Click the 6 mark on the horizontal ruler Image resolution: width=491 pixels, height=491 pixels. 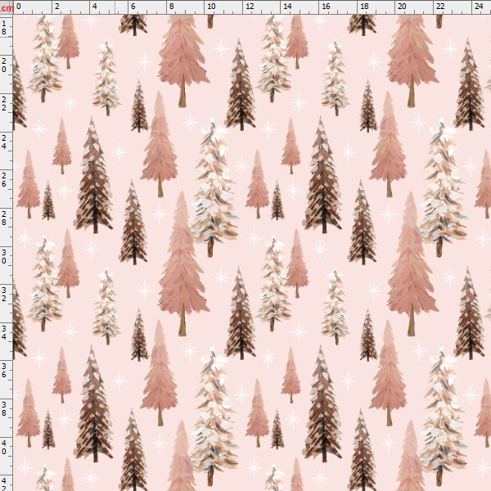pyautogui.click(x=133, y=6)
